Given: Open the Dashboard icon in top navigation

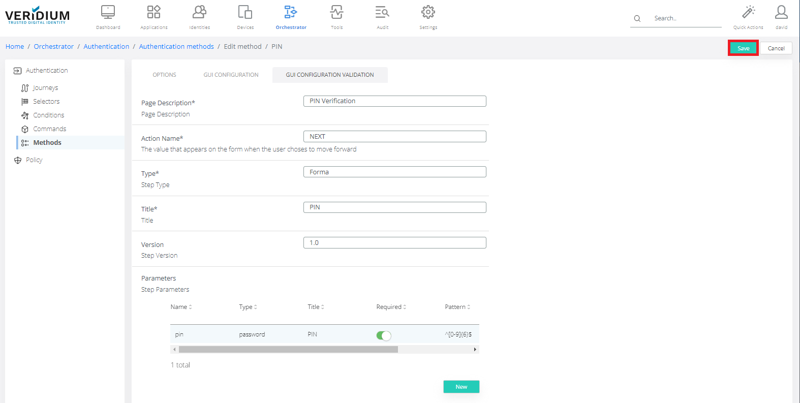Looking at the screenshot, I should point(108,12).
